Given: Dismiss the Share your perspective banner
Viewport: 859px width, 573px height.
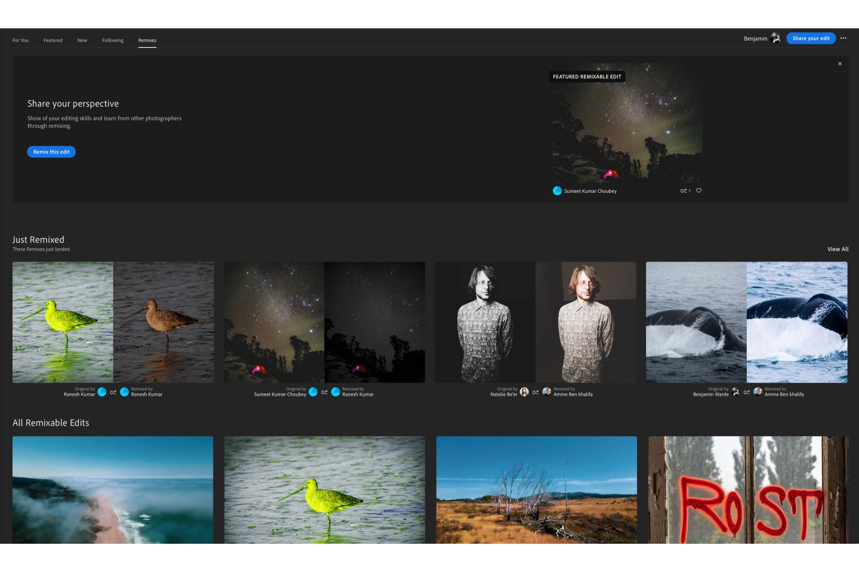Looking at the screenshot, I should coord(840,64).
